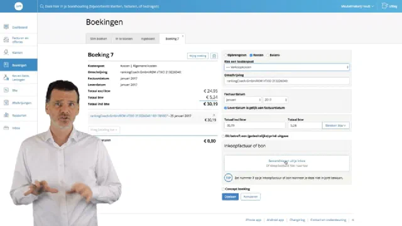This screenshot has width=402, height=226.
Task: Toggle gedeeltelijke privé uitgave checkbox
Action: pos(224,136)
